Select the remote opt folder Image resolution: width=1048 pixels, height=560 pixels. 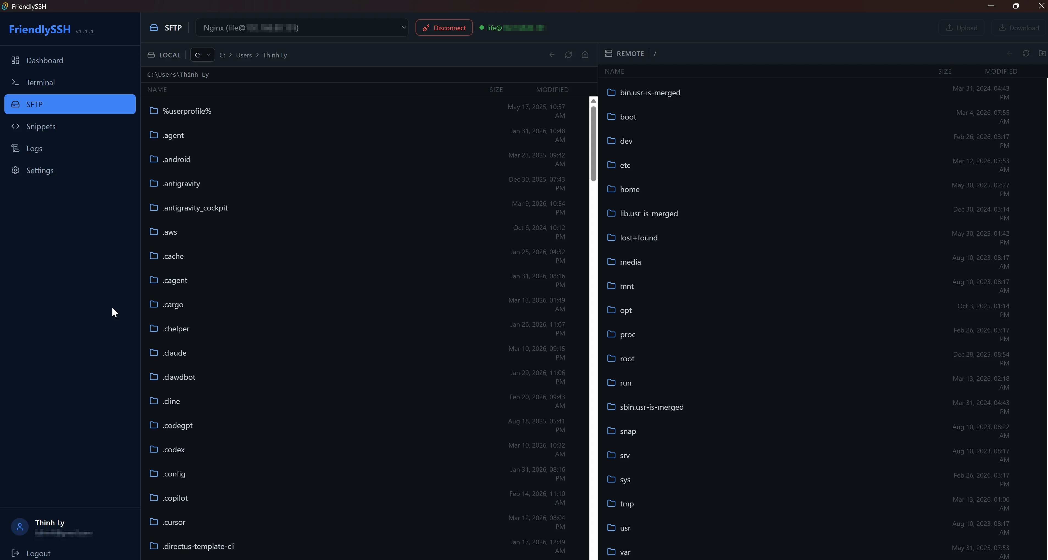tap(822, 310)
